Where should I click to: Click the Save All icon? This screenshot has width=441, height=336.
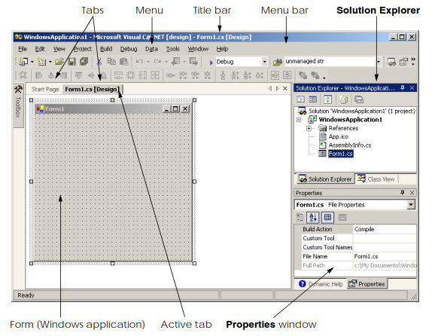(84, 61)
